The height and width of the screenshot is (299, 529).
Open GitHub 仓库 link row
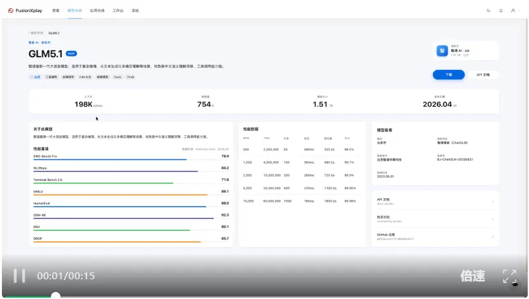pos(435,236)
